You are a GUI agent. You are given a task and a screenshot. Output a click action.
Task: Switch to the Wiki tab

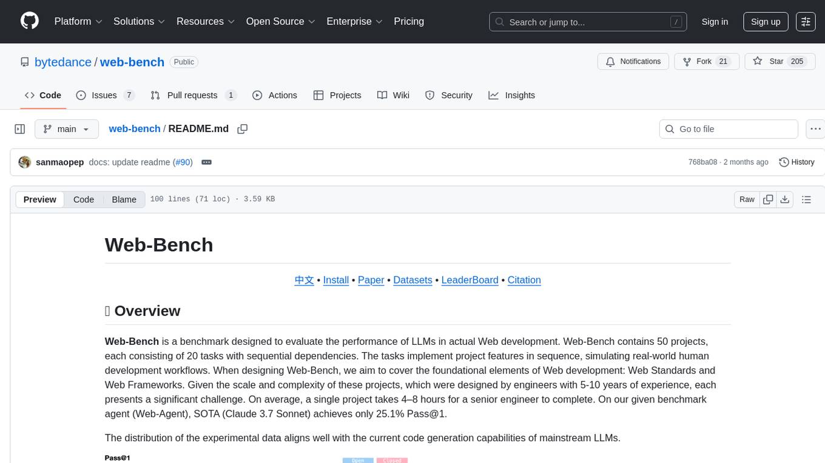393,95
